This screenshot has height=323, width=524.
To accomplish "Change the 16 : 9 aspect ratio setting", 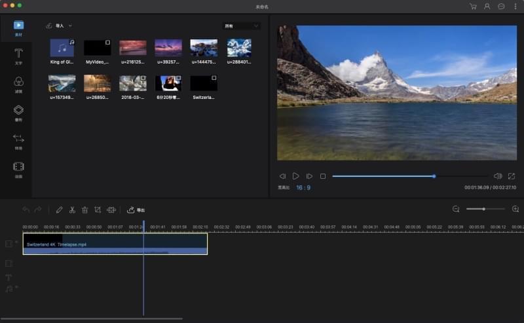I will [303, 187].
